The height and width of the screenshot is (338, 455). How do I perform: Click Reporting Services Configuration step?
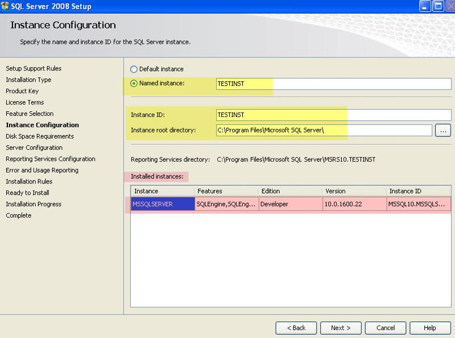pos(51,159)
